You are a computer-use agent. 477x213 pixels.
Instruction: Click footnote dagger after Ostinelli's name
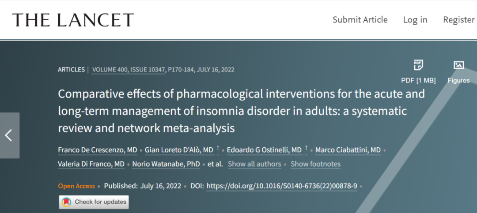(x=306, y=149)
